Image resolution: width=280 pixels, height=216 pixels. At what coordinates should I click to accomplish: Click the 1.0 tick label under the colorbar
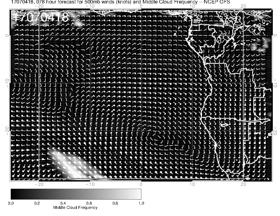click(x=141, y=203)
